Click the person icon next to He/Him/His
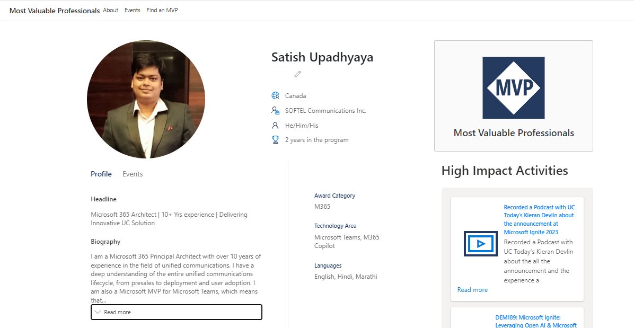 [275, 125]
